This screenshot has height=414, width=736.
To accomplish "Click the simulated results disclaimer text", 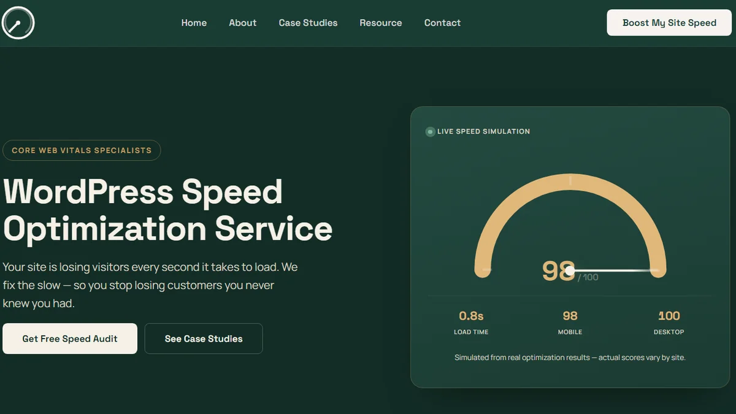I will click(570, 358).
